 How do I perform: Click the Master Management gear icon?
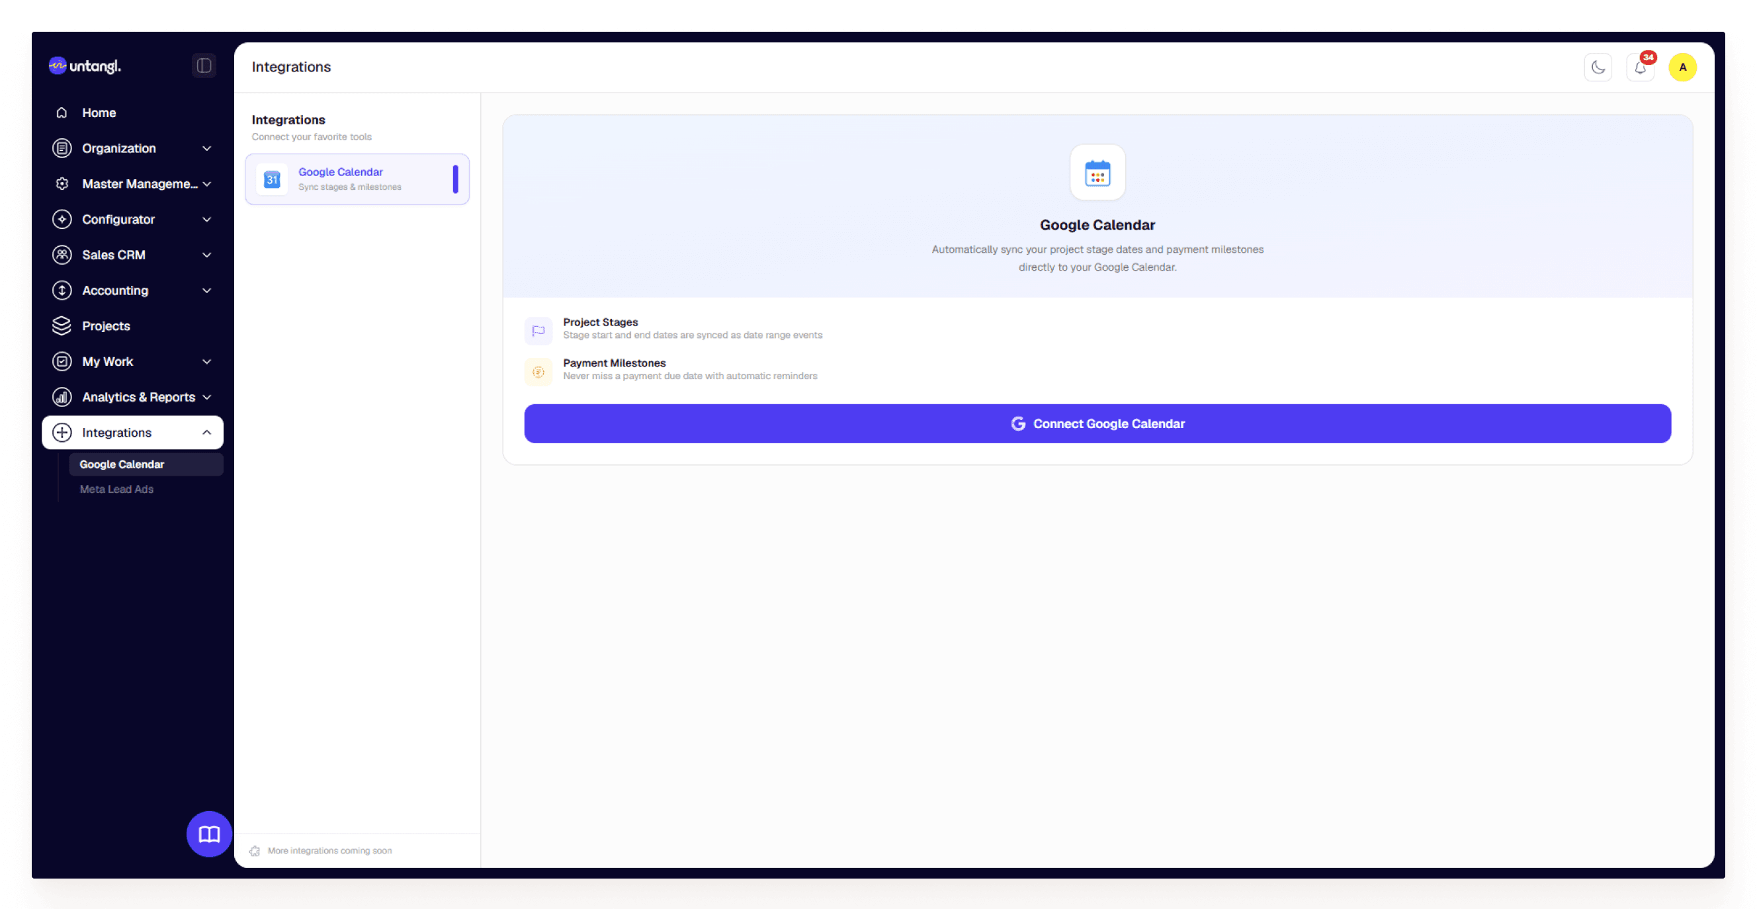point(62,183)
